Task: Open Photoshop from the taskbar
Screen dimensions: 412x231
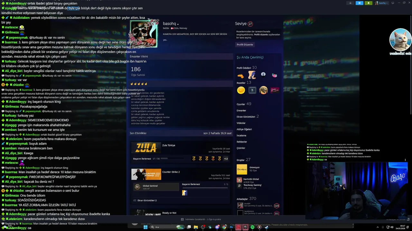Action: 231,227
